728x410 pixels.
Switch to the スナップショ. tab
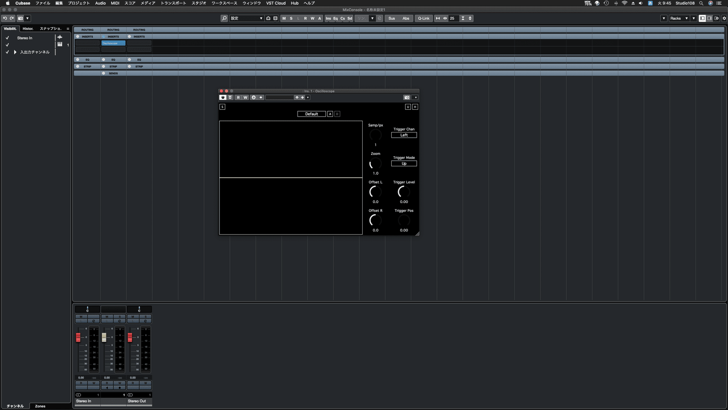pyautogui.click(x=51, y=28)
